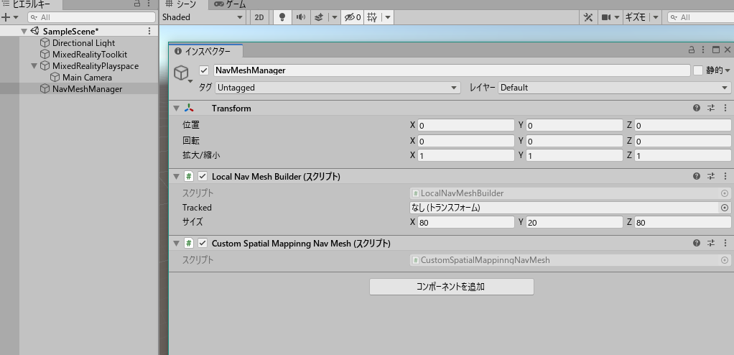Switch to the シーン tab
734x355 pixels.
pos(184,5)
